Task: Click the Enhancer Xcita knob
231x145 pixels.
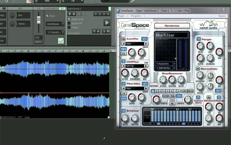Action: pos(125,118)
